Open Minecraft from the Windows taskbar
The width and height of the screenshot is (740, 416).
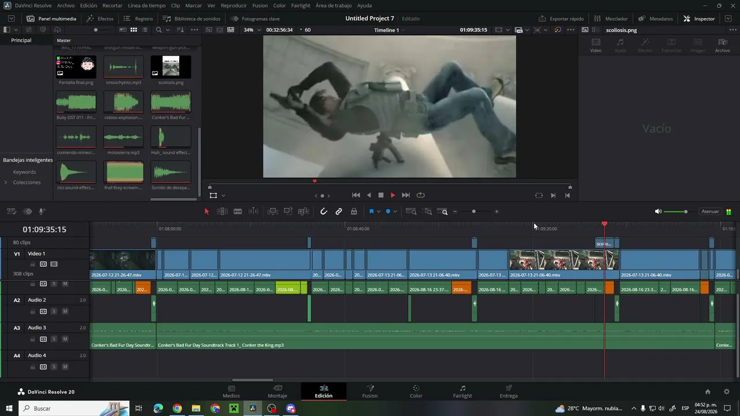234,408
